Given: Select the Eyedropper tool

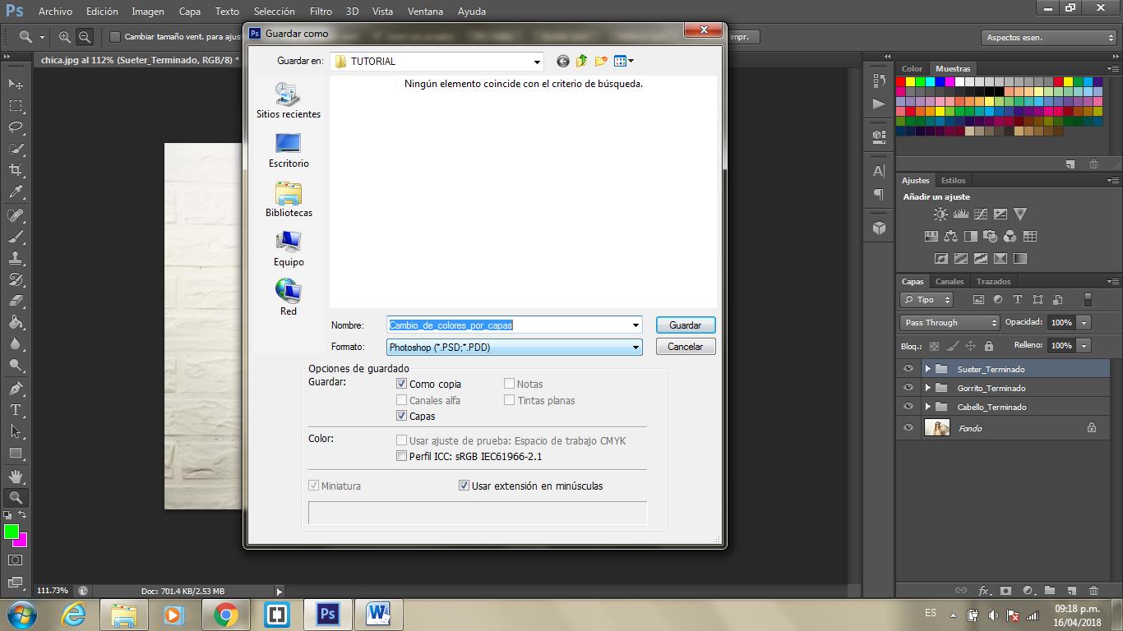Looking at the screenshot, I should tap(16, 192).
